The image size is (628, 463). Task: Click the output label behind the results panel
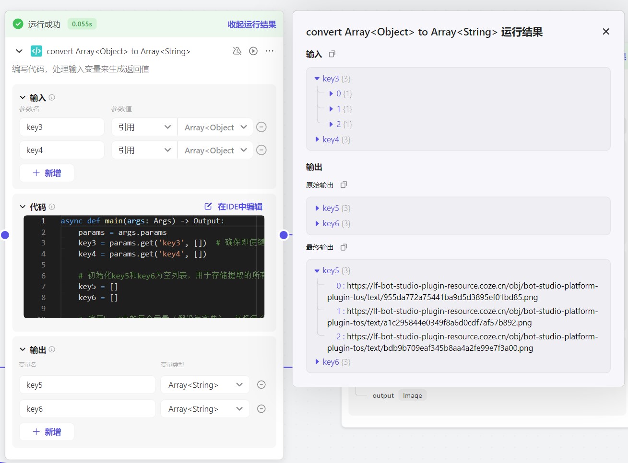pos(383,395)
